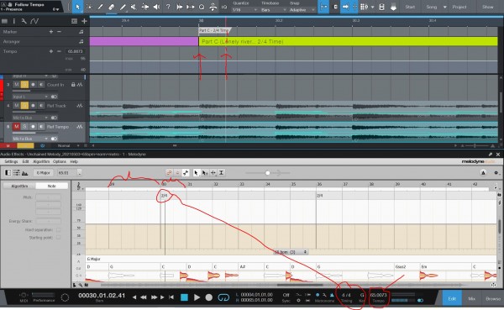Select the Split (knife) tool
Screen dimensions: 504x310
(100, 7)
